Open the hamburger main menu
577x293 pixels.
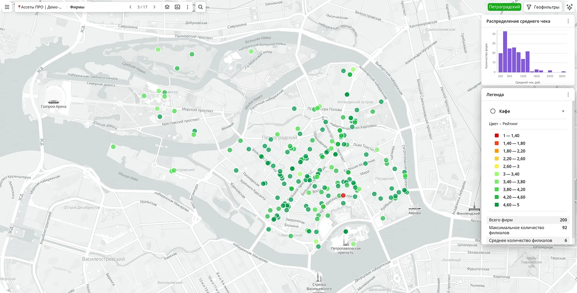[7, 7]
